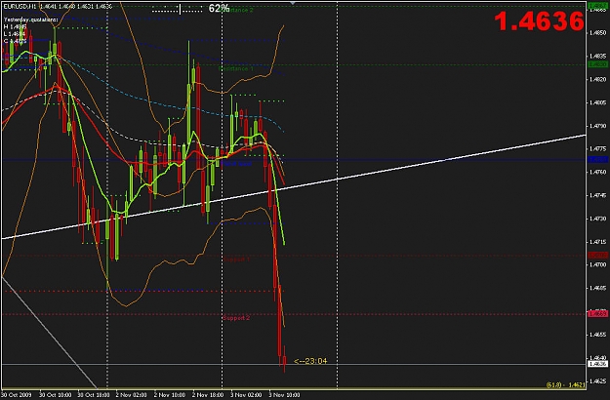Image resolution: width=610 pixels, height=400 pixels.
Task: Click the white 1.4636 current price tag
Action: tap(597, 364)
